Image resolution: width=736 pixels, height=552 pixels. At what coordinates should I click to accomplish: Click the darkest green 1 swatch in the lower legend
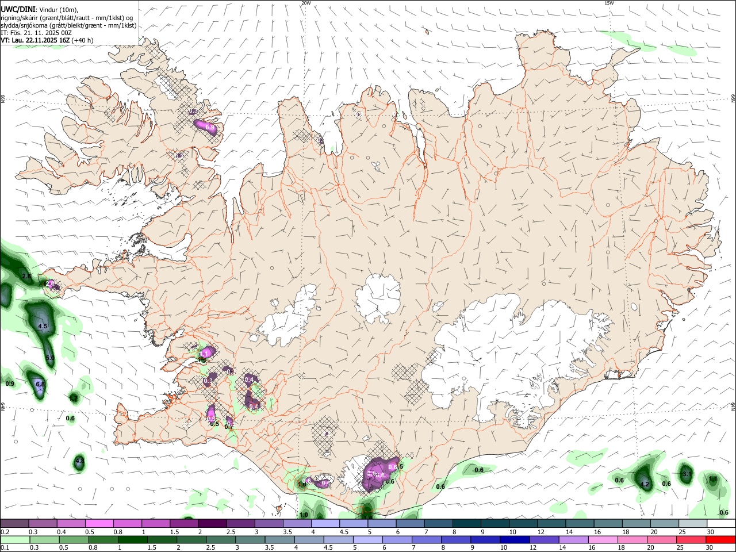pyautogui.click(x=133, y=539)
